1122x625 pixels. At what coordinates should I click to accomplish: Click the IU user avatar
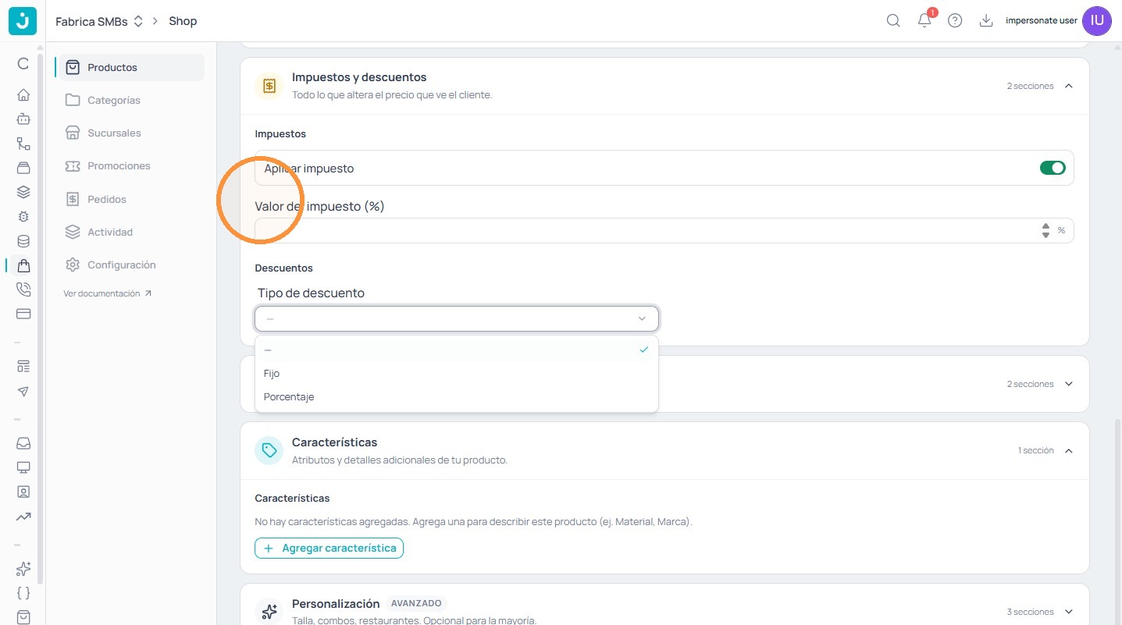tap(1097, 21)
